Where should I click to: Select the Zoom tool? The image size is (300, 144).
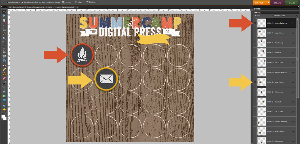pos(4,16)
